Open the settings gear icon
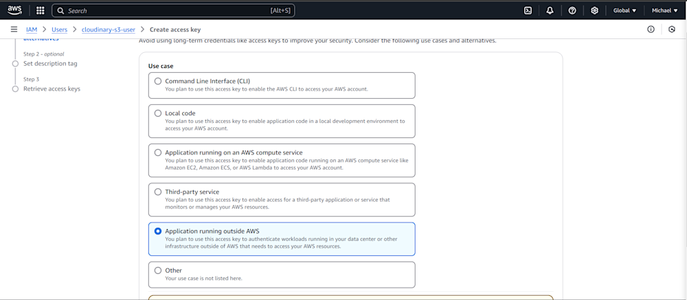The height and width of the screenshot is (300, 687). (594, 10)
